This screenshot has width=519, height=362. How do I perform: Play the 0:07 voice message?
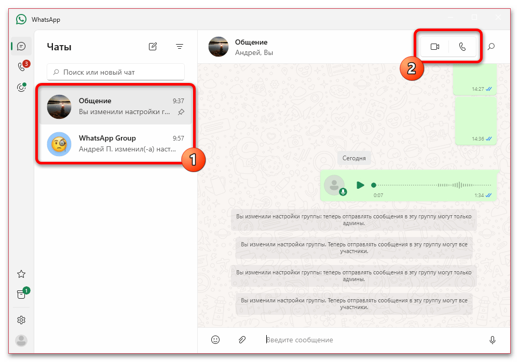360,185
